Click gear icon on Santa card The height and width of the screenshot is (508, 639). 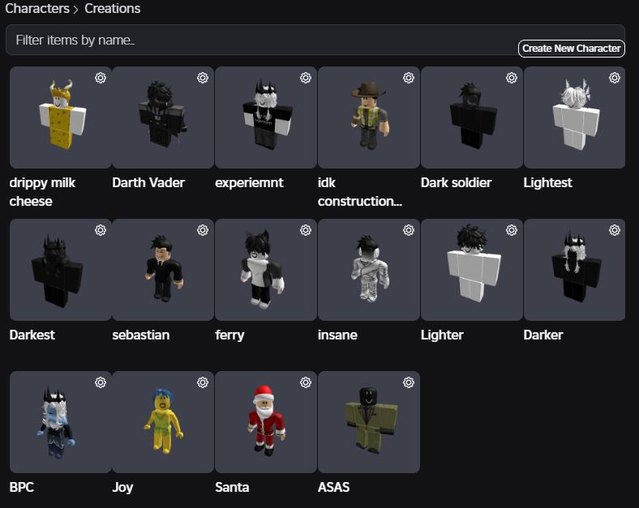click(x=306, y=382)
